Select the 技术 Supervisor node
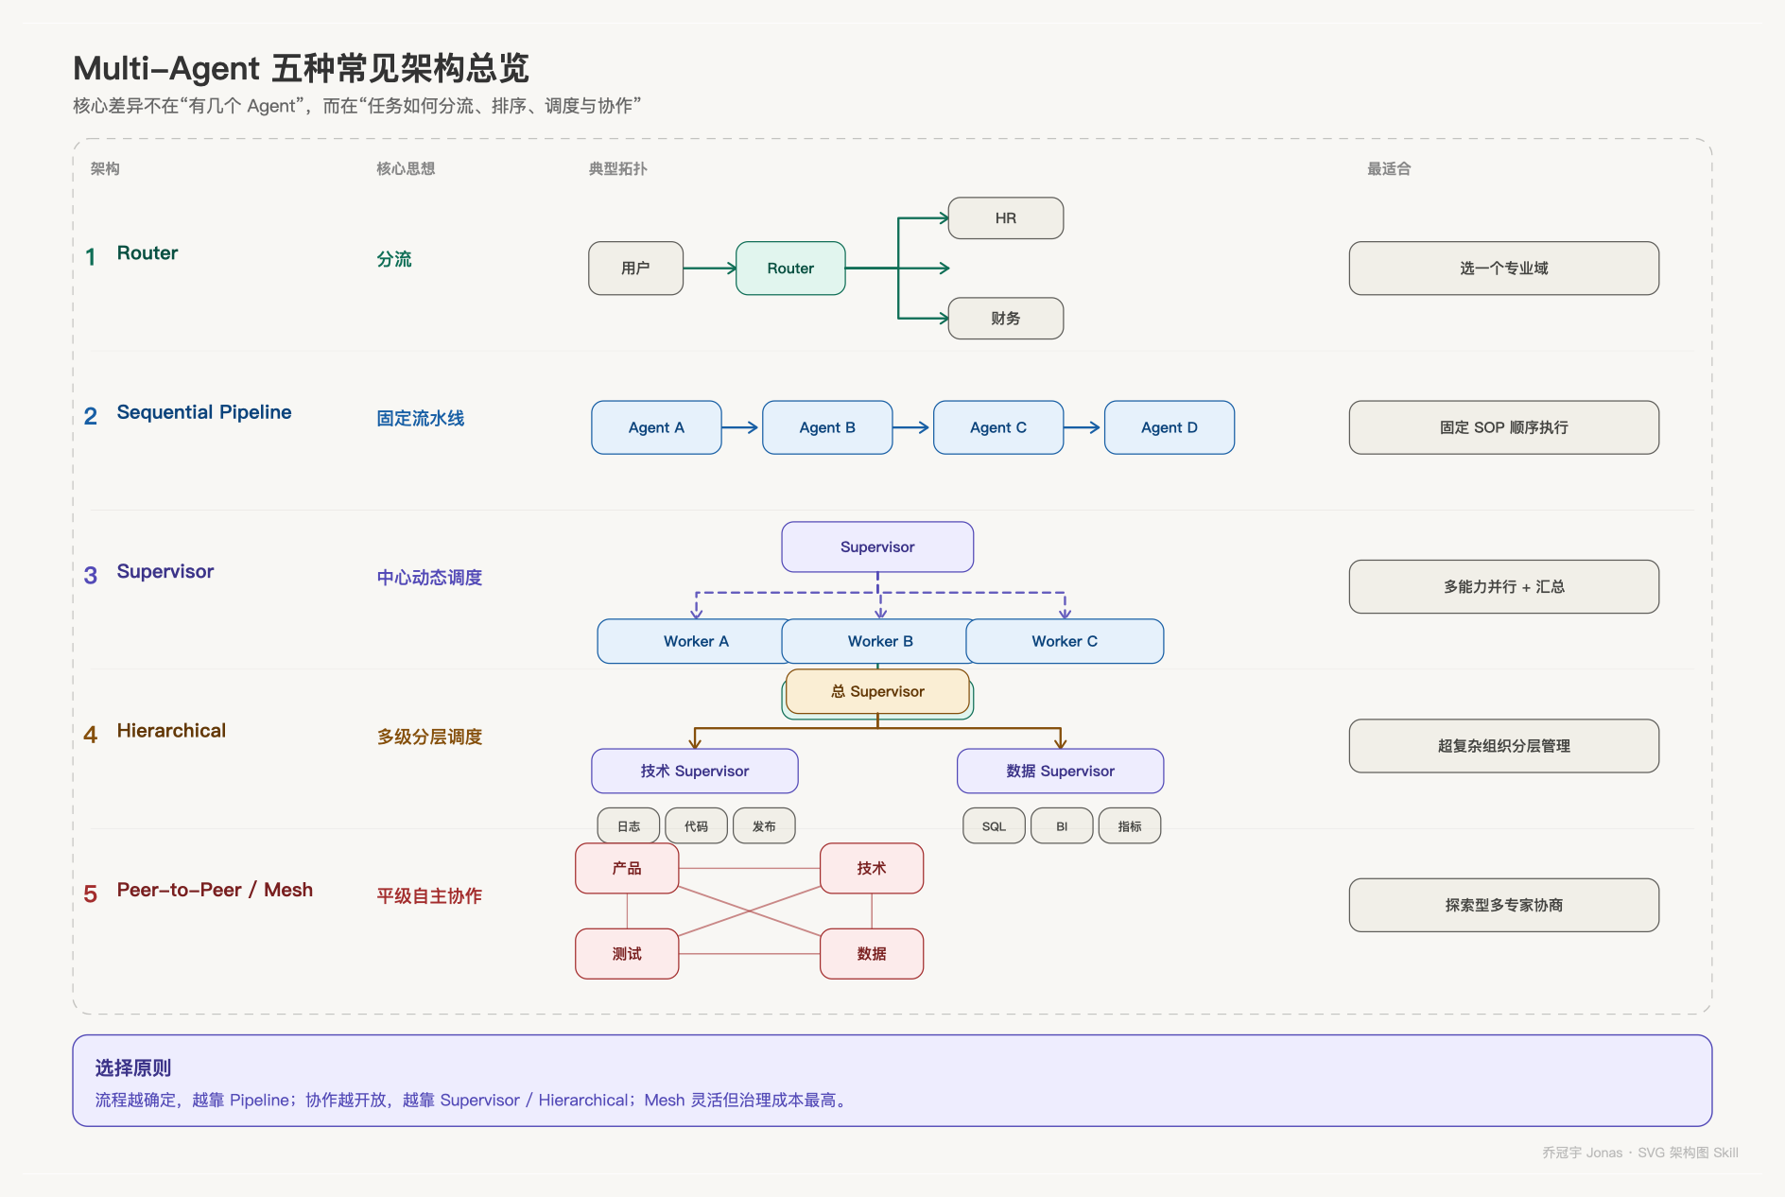 click(x=695, y=772)
